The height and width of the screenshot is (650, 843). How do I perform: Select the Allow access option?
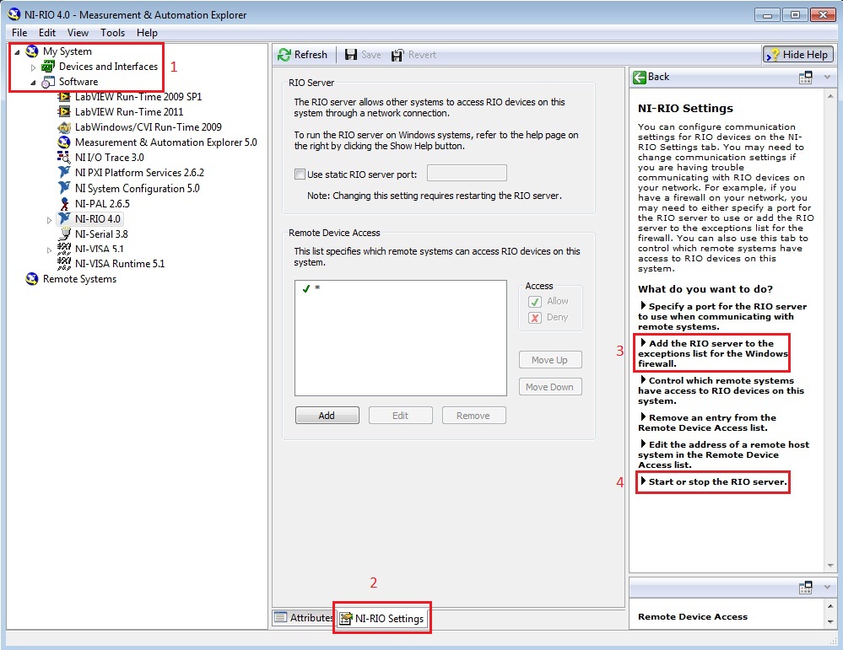click(x=535, y=301)
